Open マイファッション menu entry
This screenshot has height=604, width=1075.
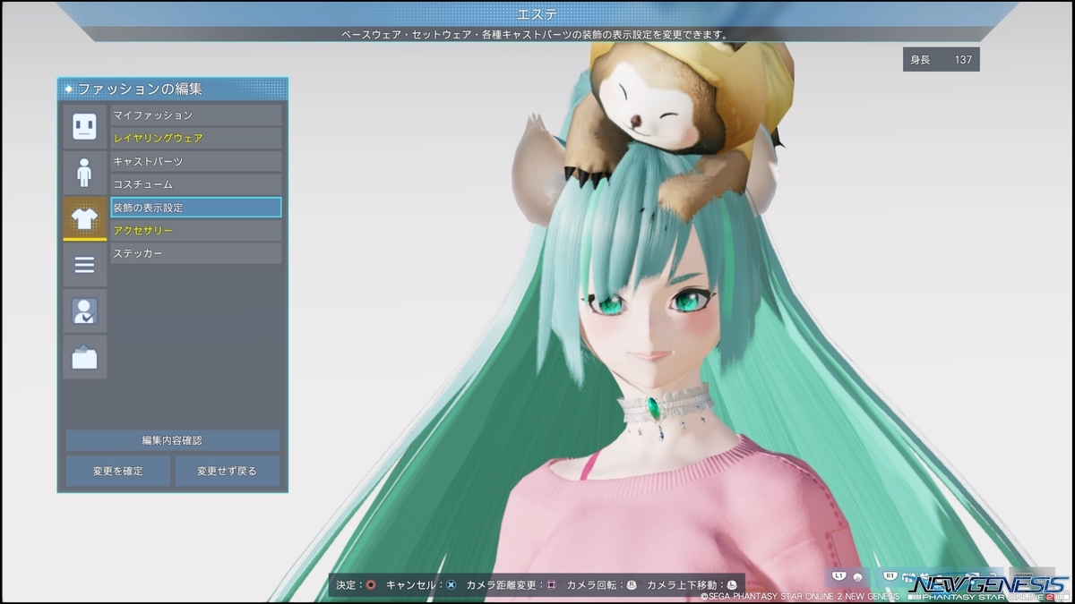tap(195, 115)
